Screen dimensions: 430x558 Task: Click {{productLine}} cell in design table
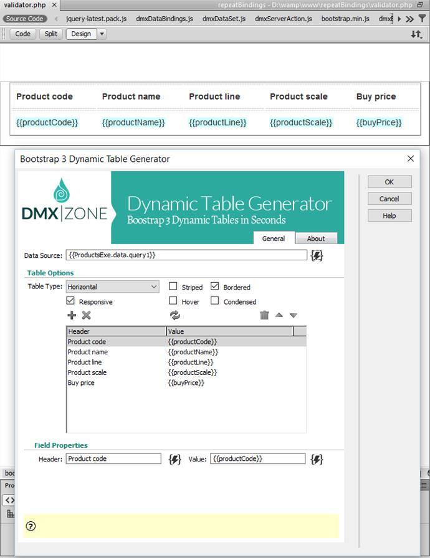coord(218,123)
